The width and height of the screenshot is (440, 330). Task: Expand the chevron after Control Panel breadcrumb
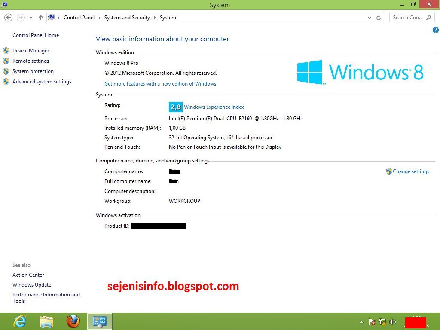pyautogui.click(x=99, y=18)
